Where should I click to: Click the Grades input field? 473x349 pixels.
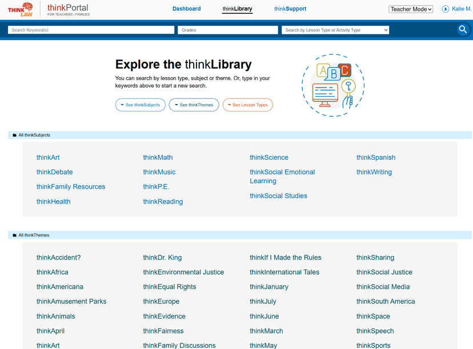coord(227,29)
